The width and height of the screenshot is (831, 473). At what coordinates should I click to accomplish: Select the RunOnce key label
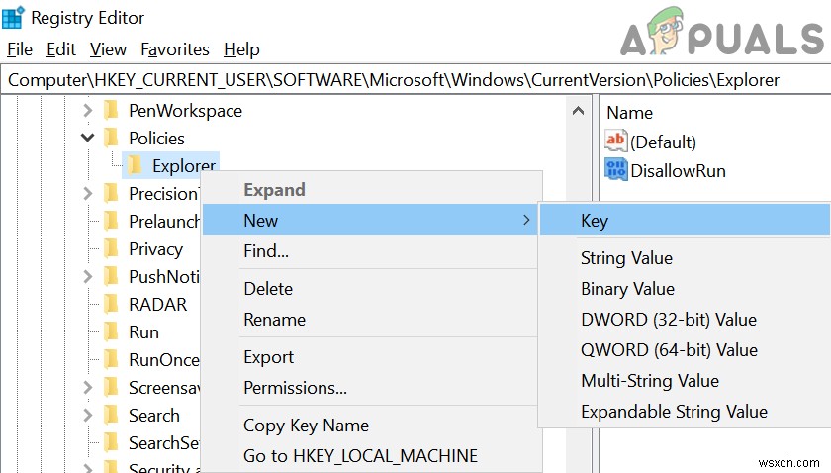click(164, 360)
